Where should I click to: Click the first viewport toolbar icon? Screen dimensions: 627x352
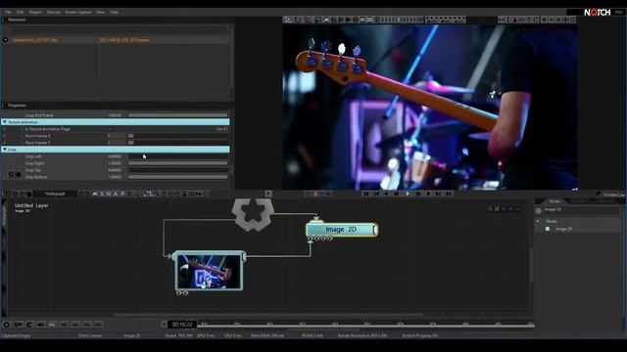pos(288,20)
